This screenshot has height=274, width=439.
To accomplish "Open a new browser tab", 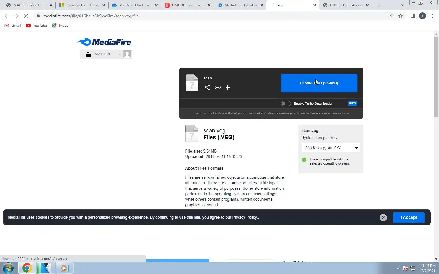I will 379,5.
